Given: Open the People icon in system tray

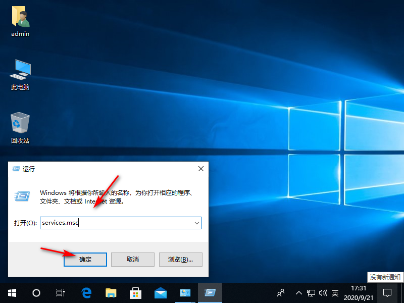Looking at the screenshot, I should tap(281, 293).
